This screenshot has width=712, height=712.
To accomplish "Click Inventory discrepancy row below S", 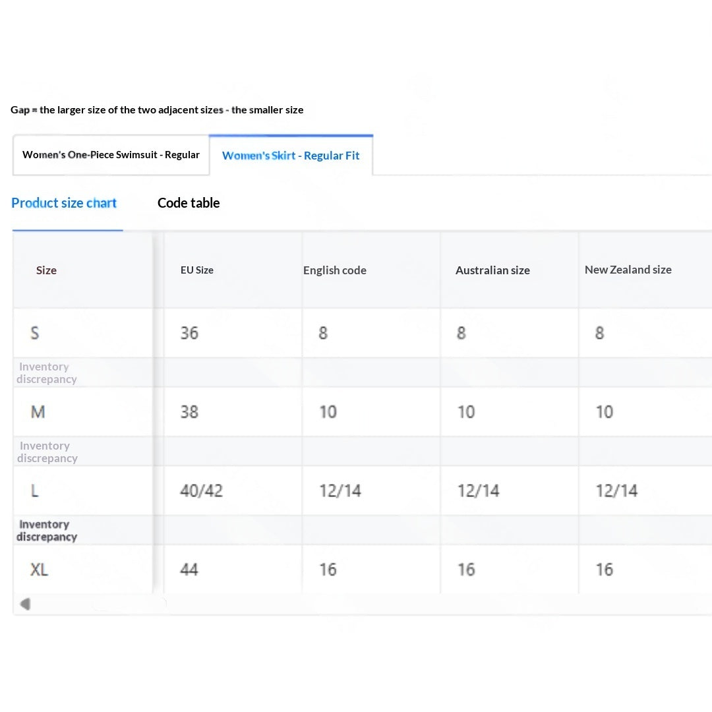I will (x=363, y=372).
